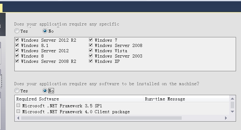Select Yes for required software question
The width and height of the screenshot is (241, 130).
tap(17, 91)
